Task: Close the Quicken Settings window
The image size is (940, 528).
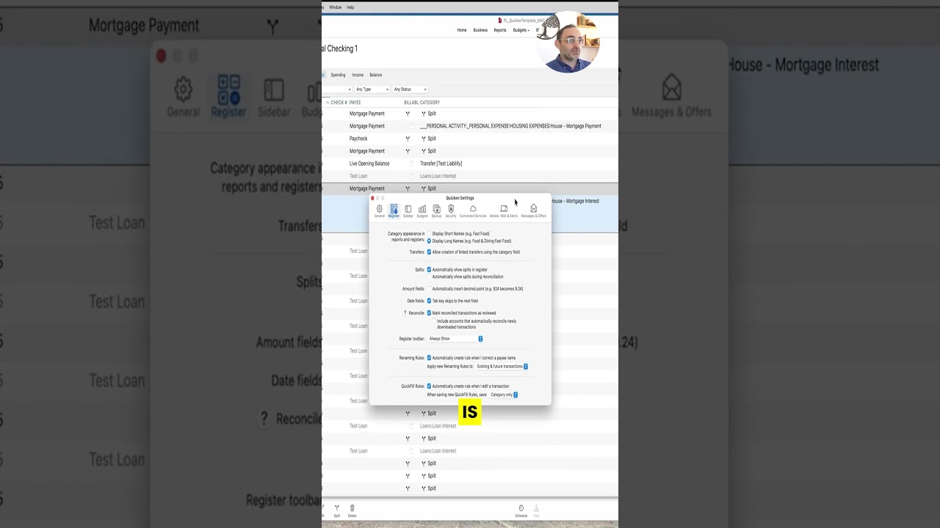Action: [x=372, y=198]
